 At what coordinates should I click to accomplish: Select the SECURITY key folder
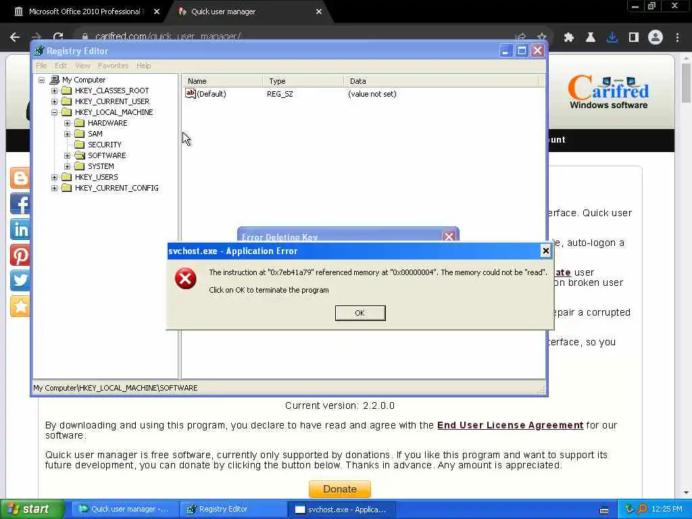click(104, 145)
